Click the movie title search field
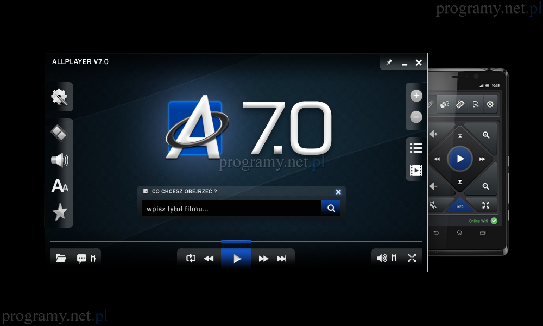Image resolution: width=543 pixels, height=326 pixels. point(231,209)
